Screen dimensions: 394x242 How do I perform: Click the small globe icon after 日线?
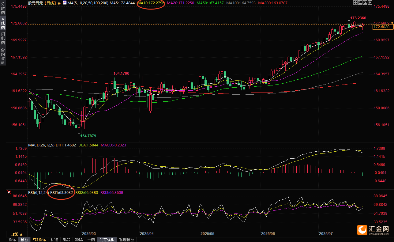tap(59, 3)
